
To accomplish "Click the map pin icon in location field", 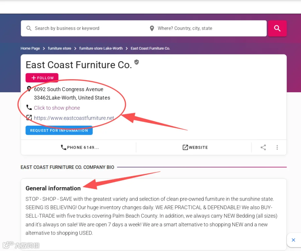I will tap(152, 28).
